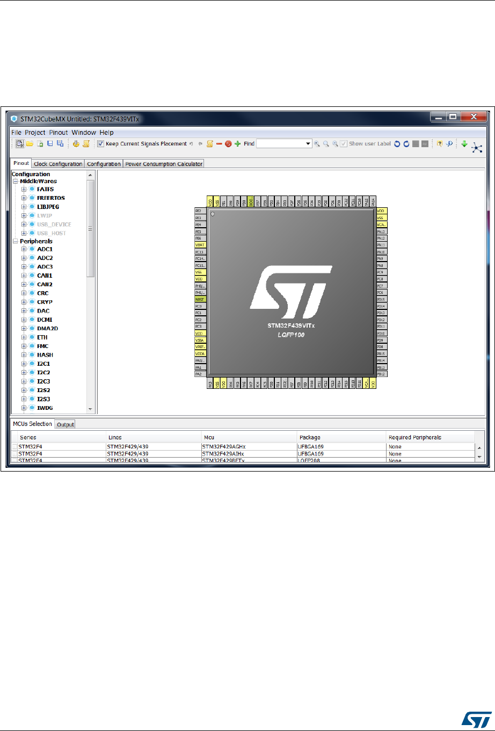Open the Help menu
The height and width of the screenshot is (731, 495).
[x=106, y=132]
